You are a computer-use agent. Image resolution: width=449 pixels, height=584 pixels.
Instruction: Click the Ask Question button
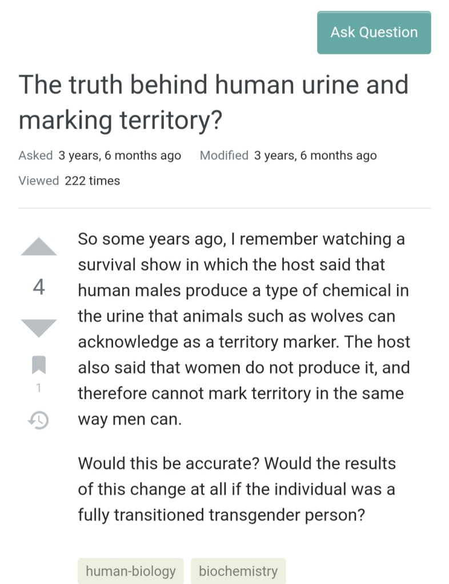374,33
